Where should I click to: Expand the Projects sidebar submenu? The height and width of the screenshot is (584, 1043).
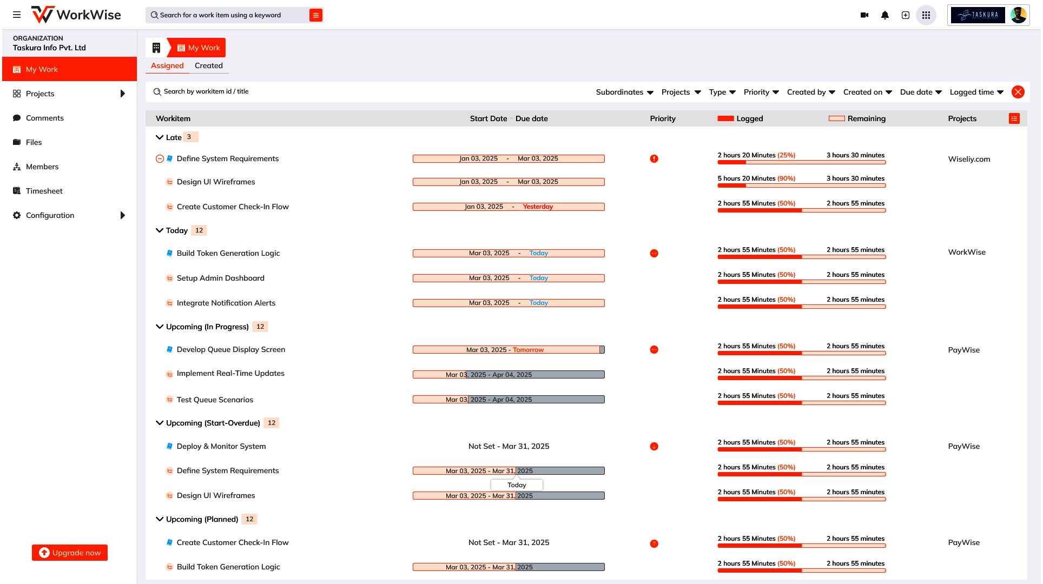pos(123,94)
